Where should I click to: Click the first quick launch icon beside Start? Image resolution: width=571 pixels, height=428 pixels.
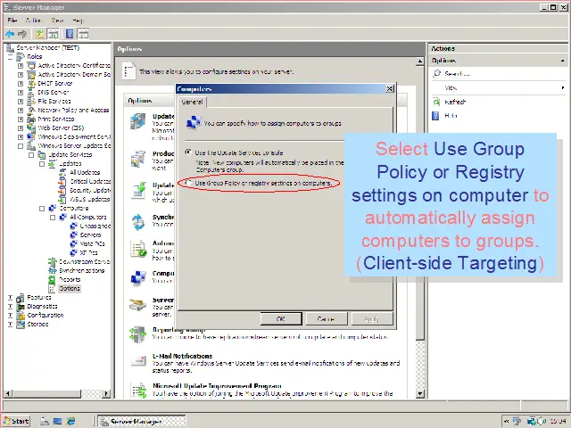(x=44, y=421)
